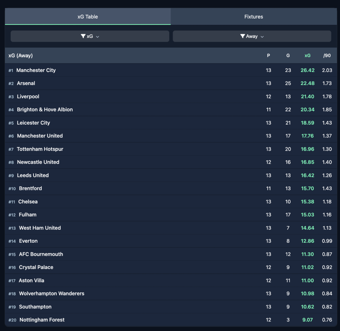Click the funnel icon beside Away filter

tap(243, 36)
